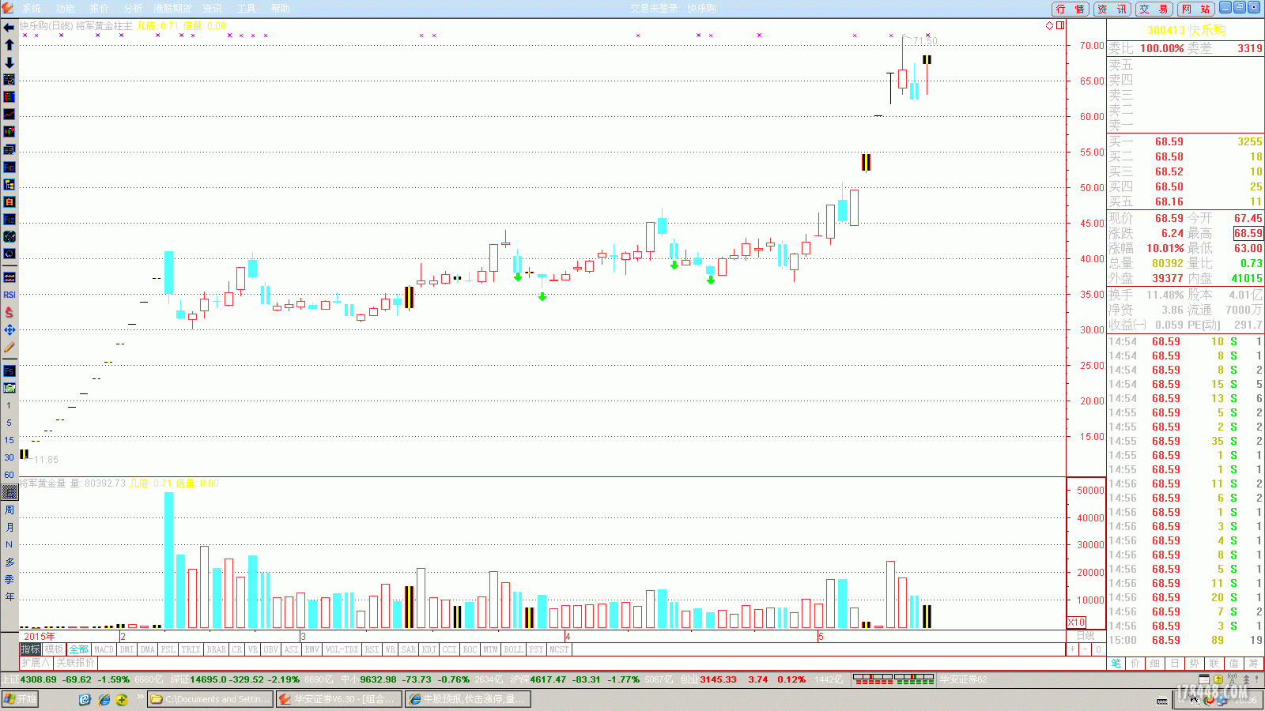Click the F12 trading icon in sidebar

[x=9, y=219]
